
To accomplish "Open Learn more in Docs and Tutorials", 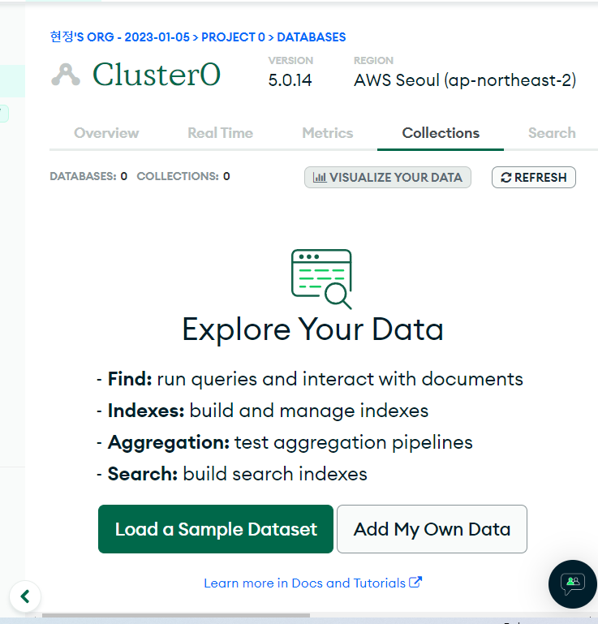I will pyautogui.click(x=312, y=583).
